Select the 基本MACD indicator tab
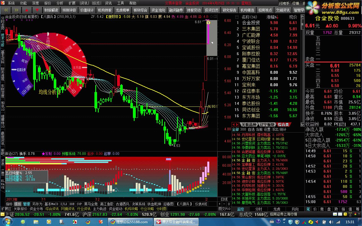The width and height of the screenshot is (362, 226). click(51, 204)
